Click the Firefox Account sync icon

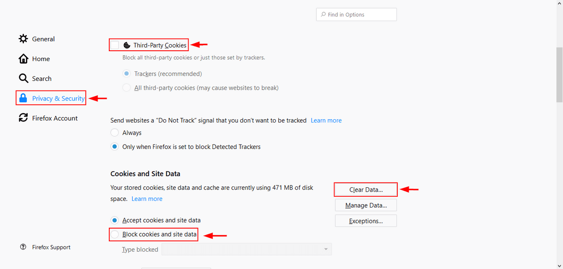[x=23, y=118]
